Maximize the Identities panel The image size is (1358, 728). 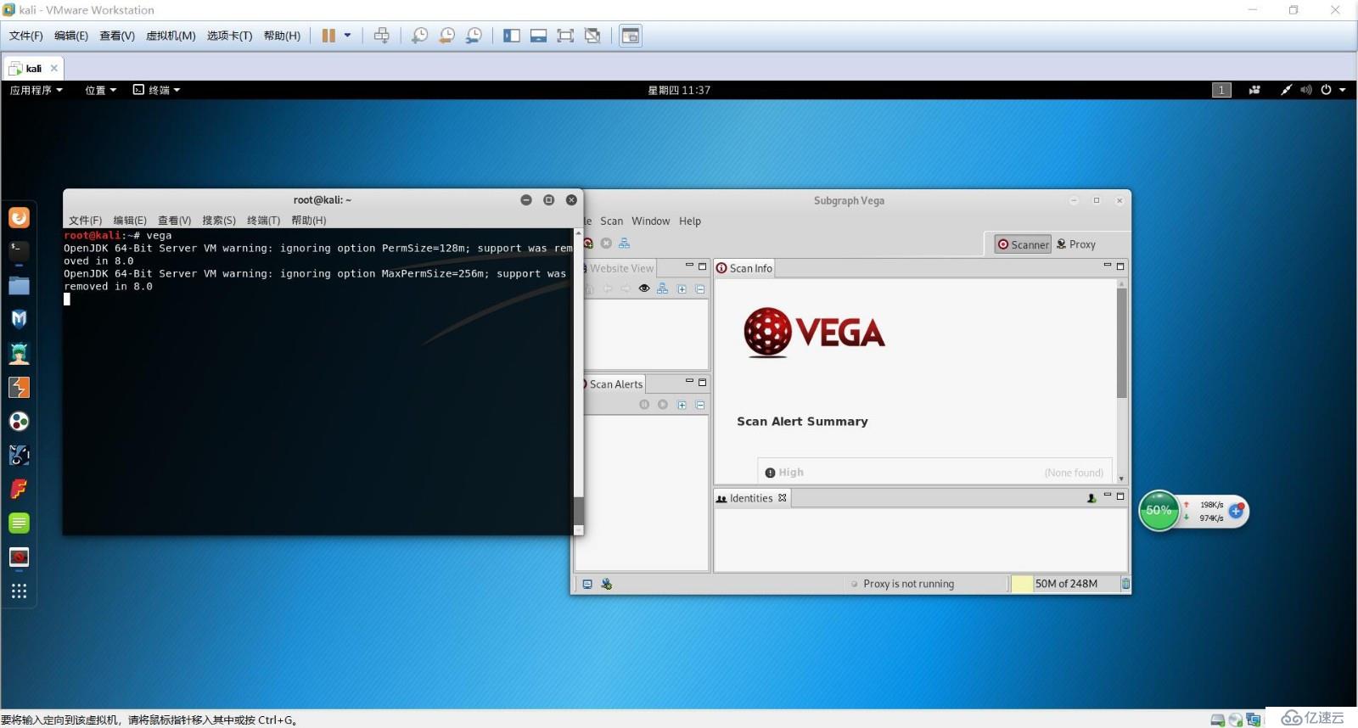pyautogui.click(x=1120, y=496)
